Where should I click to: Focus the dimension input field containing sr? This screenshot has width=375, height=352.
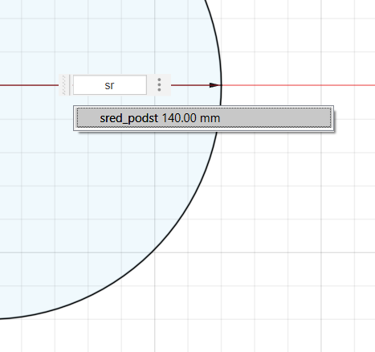[110, 85]
